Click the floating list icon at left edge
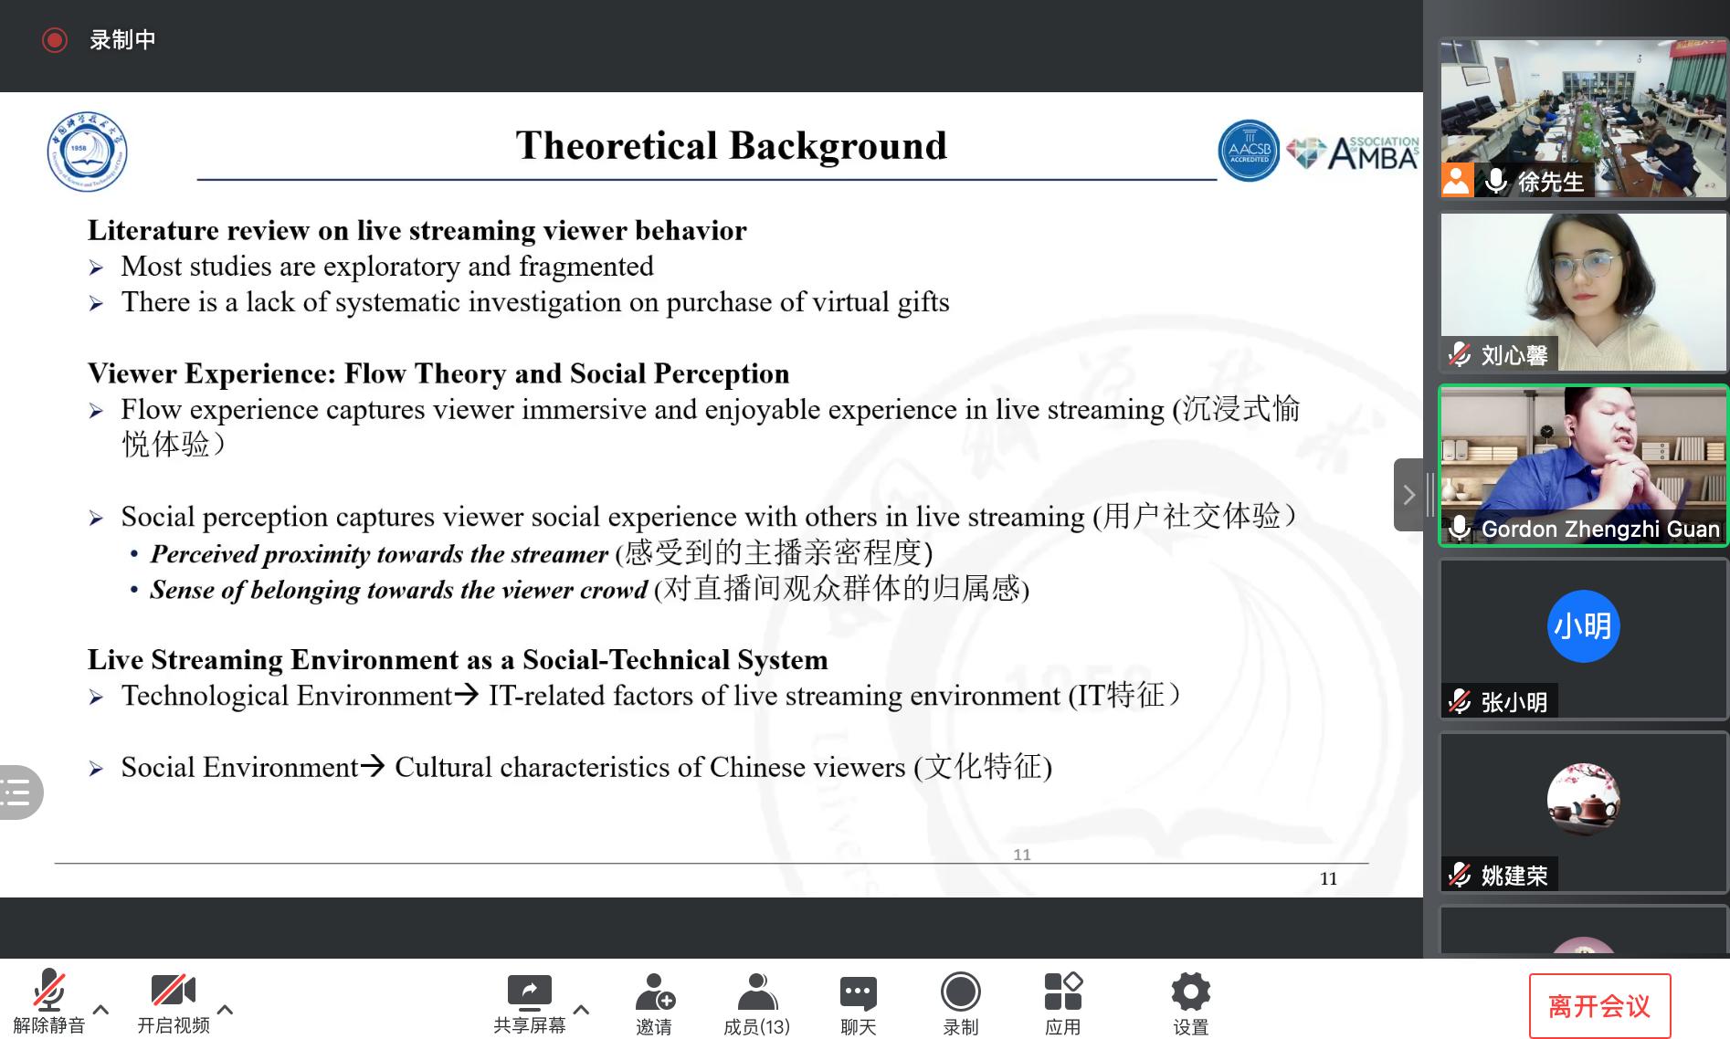The width and height of the screenshot is (1730, 1039). click(18, 792)
